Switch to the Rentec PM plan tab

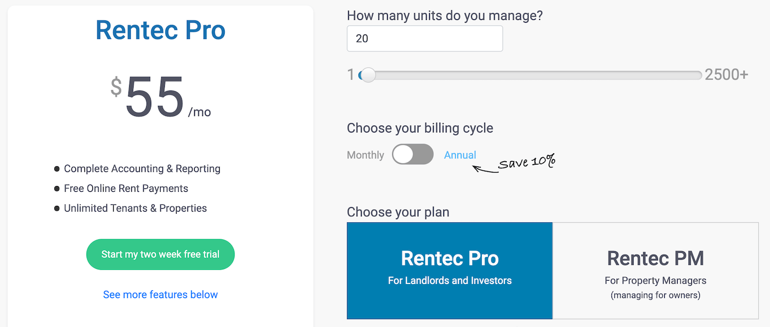[x=655, y=270]
